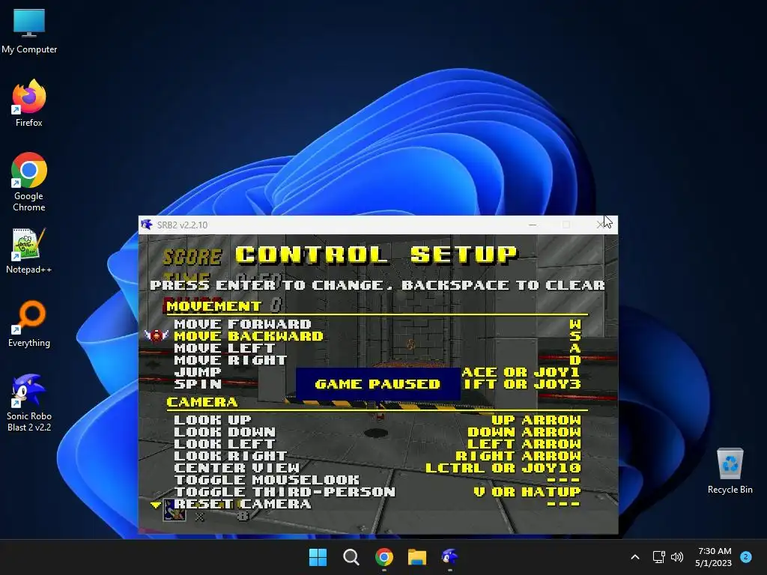Click the Movement section header

click(213, 306)
